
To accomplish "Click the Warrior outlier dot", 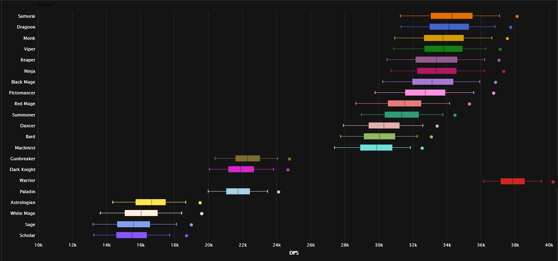I will pyautogui.click(x=553, y=182).
